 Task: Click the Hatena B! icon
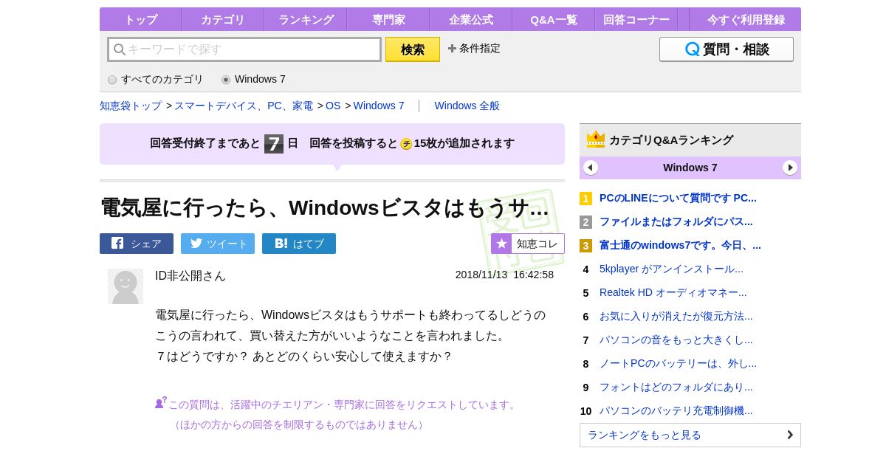coord(281,243)
